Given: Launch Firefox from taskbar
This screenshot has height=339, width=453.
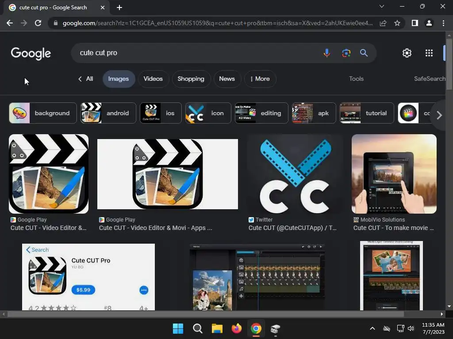Looking at the screenshot, I should click(237, 328).
